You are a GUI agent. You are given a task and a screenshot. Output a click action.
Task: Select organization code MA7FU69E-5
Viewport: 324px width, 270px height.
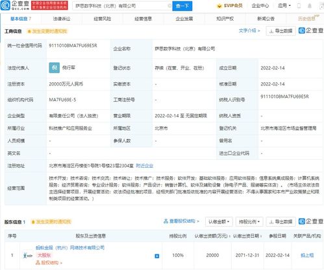(62, 100)
